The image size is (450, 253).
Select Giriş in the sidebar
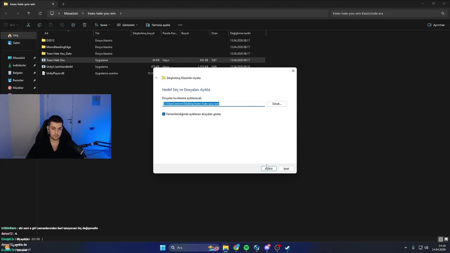click(18, 35)
